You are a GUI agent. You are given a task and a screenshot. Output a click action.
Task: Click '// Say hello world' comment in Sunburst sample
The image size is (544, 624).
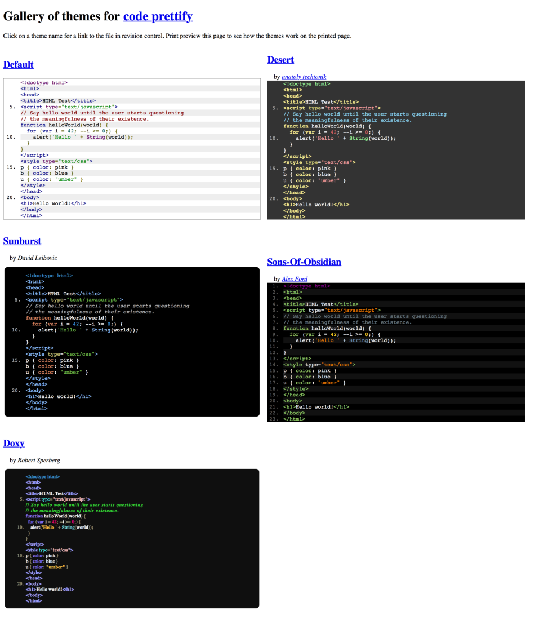[x=108, y=306]
